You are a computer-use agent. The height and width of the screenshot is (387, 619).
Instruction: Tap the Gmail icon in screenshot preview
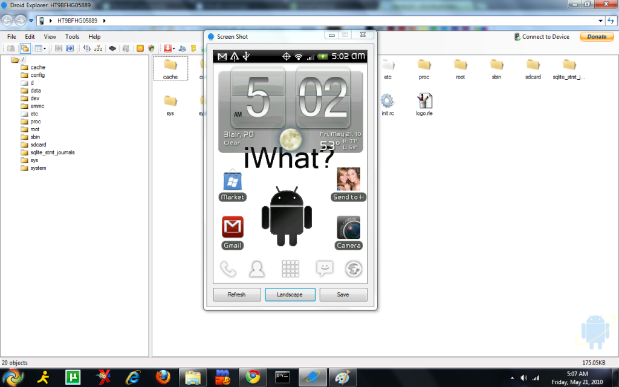click(x=232, y=227)
